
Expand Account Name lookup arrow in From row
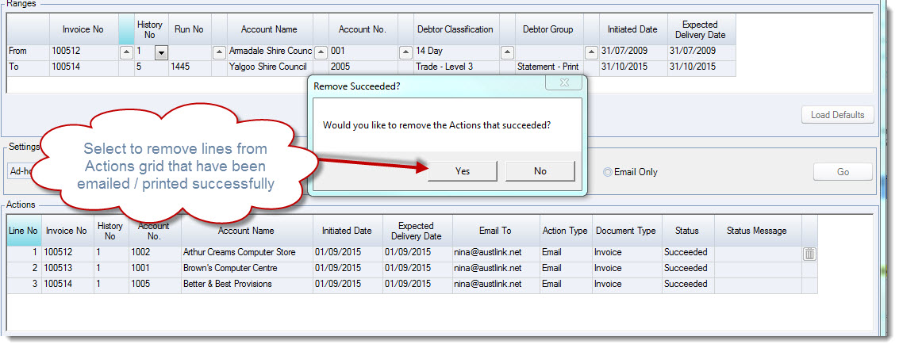(321, 52)
